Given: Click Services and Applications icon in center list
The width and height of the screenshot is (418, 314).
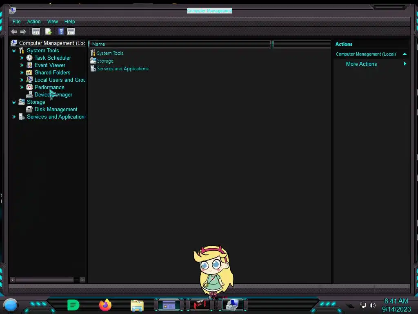Looking at the screenshot, I should pos(93,68).
